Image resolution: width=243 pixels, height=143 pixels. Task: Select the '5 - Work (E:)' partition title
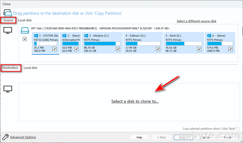click(x=173, y=36)
